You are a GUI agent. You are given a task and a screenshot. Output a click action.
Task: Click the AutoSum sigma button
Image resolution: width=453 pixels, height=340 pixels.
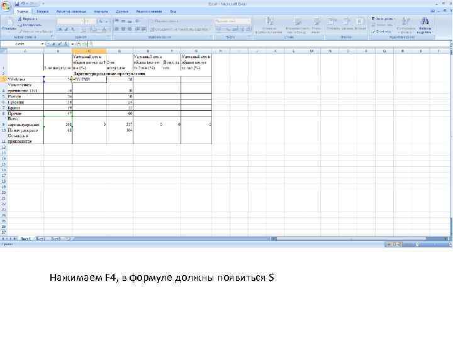(x=382, y=18)
